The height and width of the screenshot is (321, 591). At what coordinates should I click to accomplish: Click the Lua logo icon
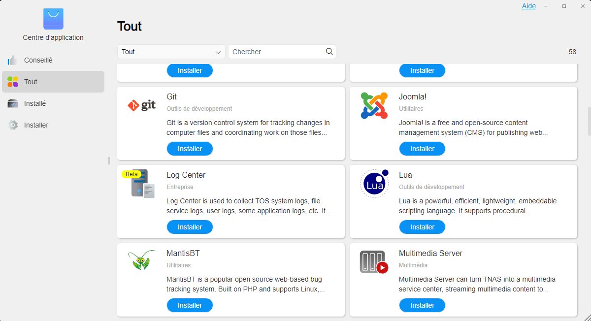pos(374,184)
